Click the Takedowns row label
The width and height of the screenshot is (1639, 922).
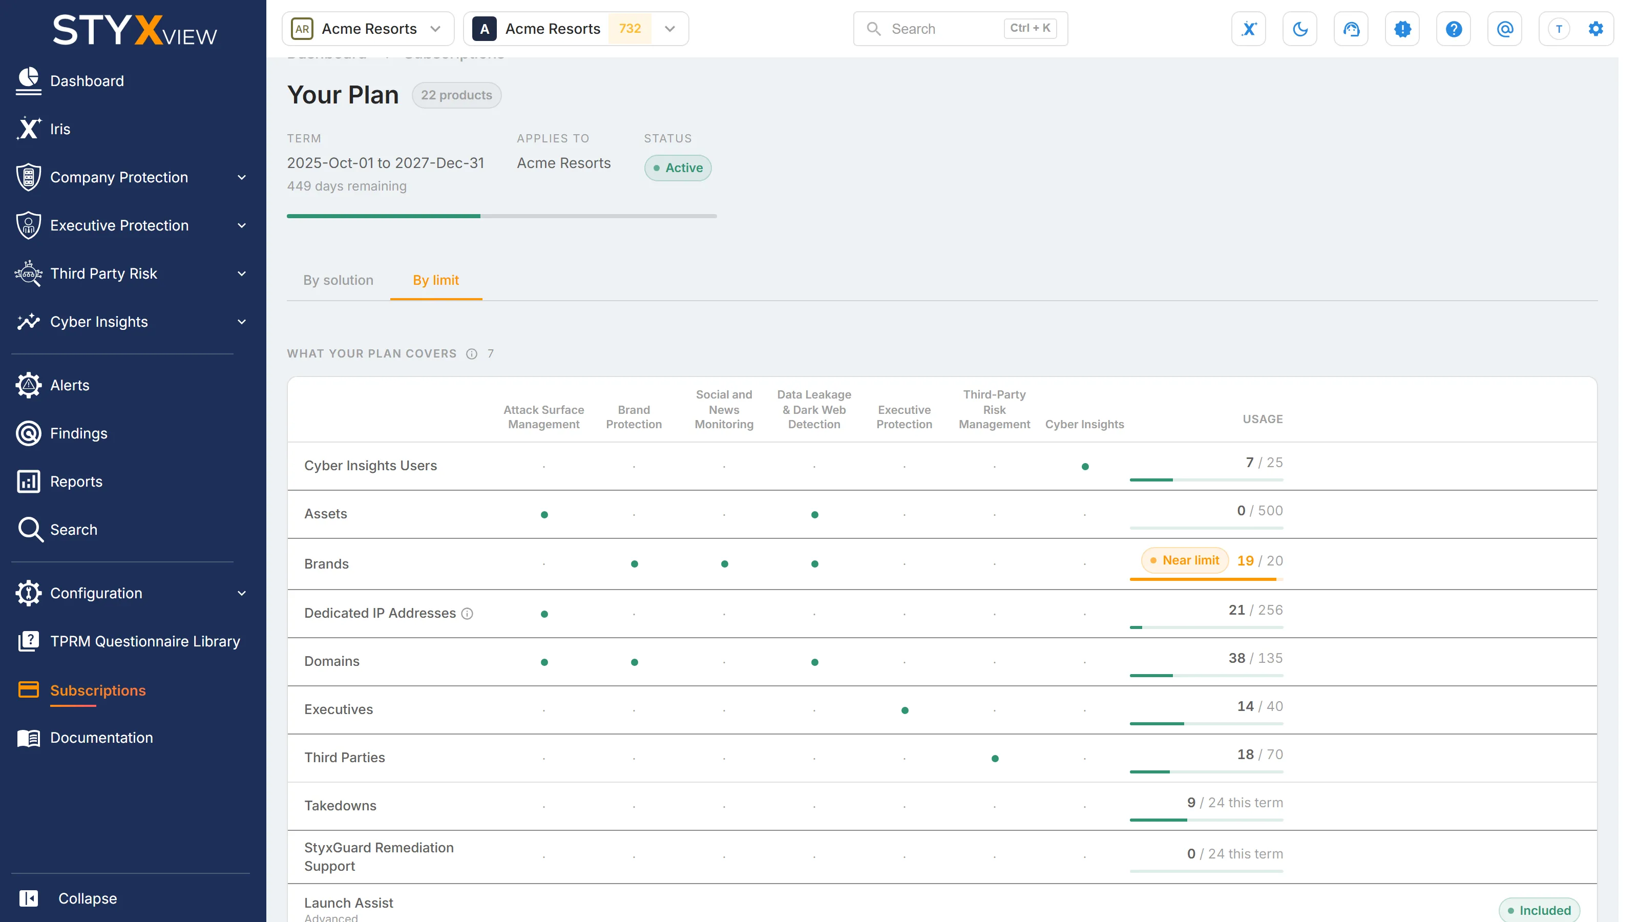[341, 806]
